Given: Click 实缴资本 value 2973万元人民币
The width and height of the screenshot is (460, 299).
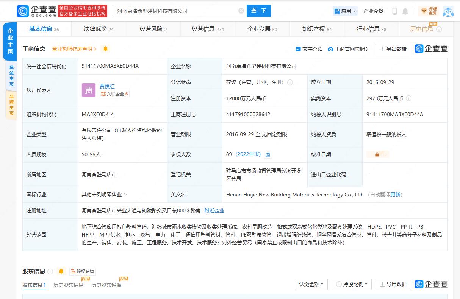Looking at the screenshot, I should click(385, 98).
